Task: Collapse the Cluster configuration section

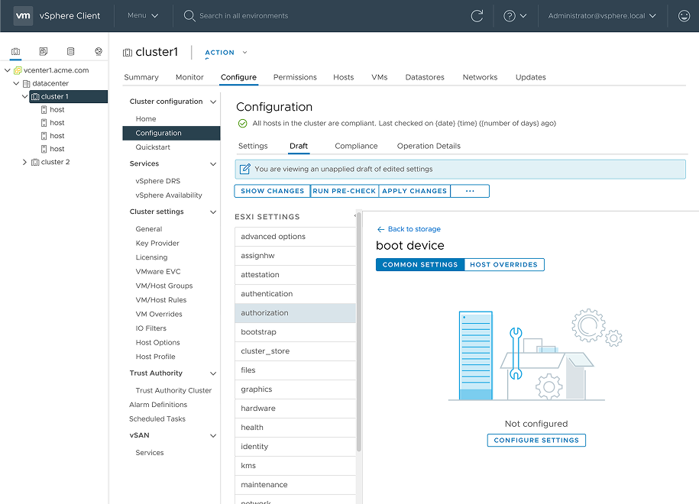Action: pos(213,102)
